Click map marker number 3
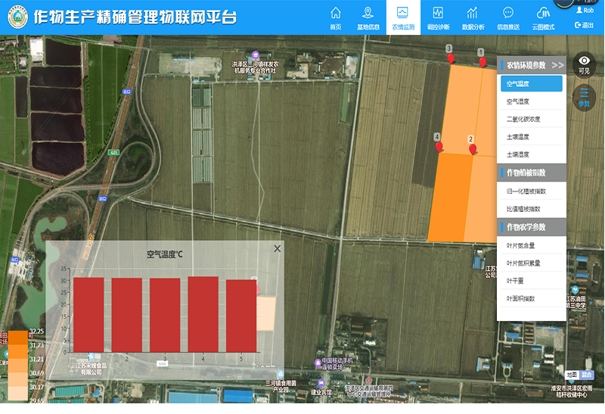 coord(451,58)
